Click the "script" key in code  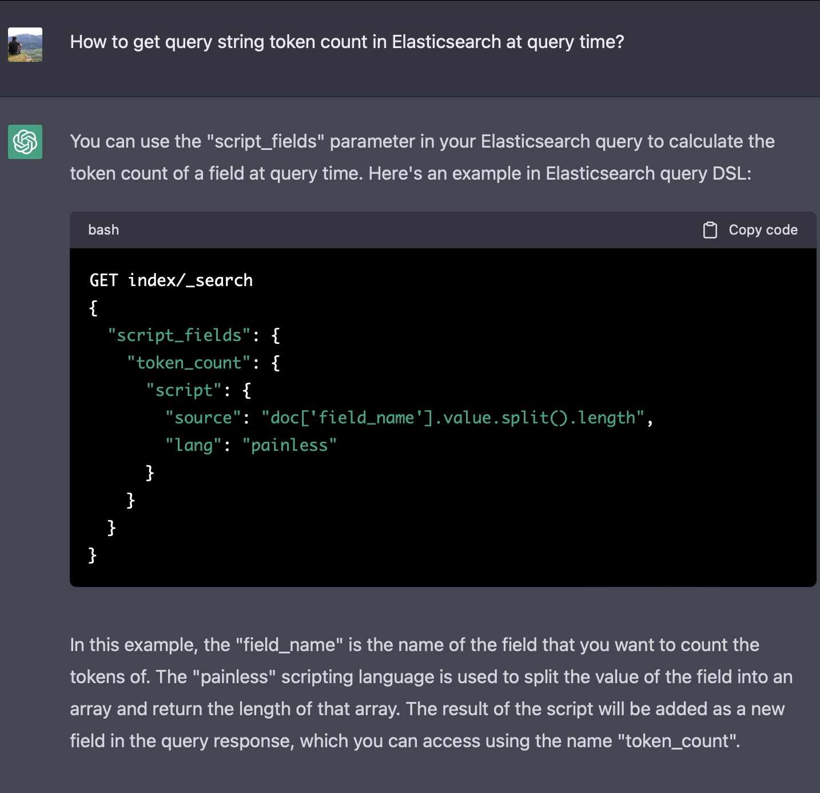tap(183, 390)
